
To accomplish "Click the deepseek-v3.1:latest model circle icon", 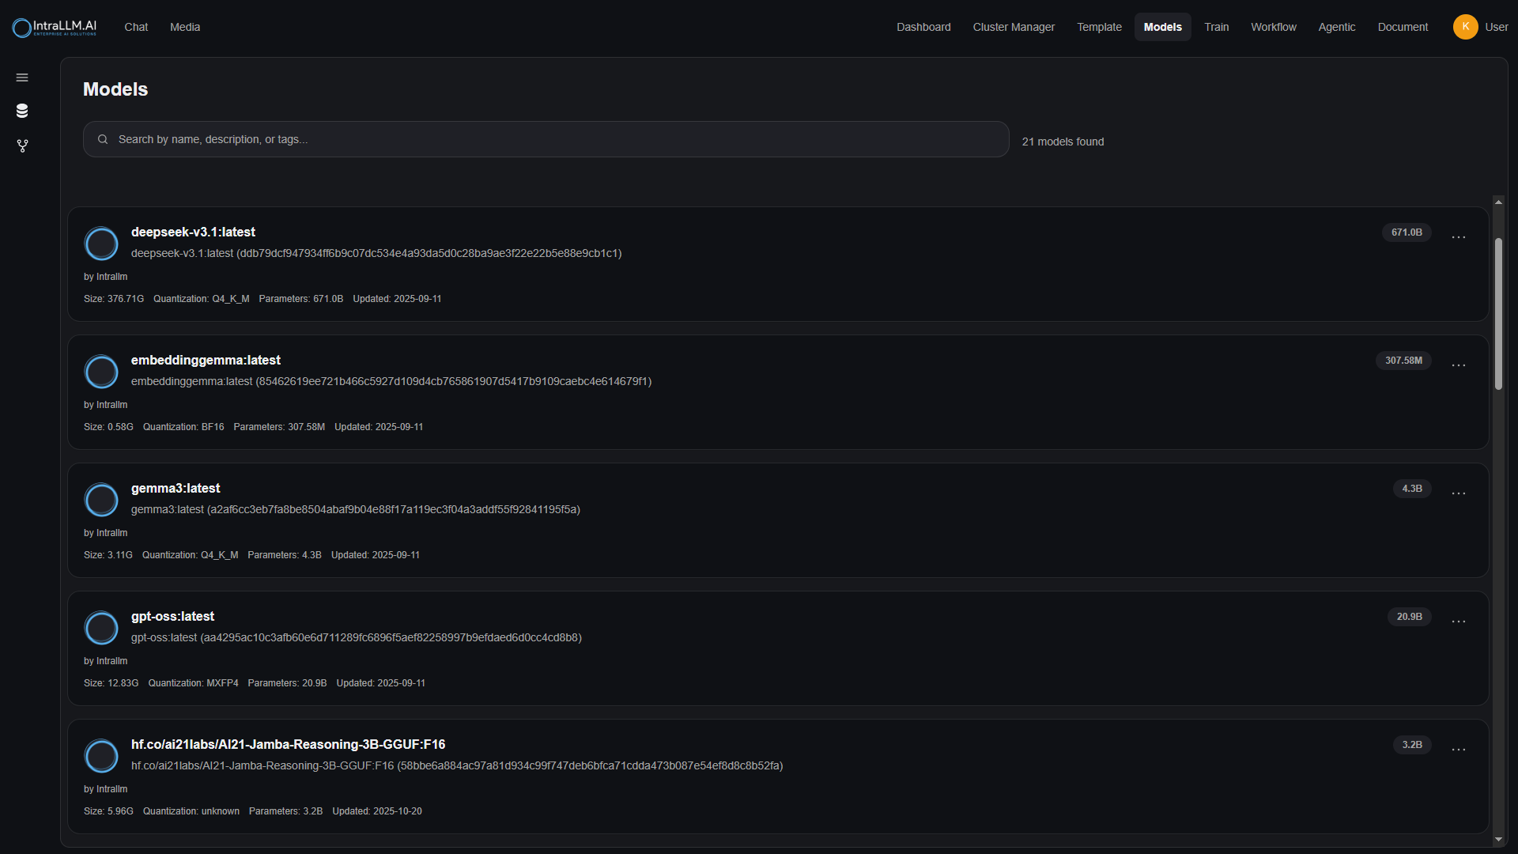I will (x=101, y=244).
